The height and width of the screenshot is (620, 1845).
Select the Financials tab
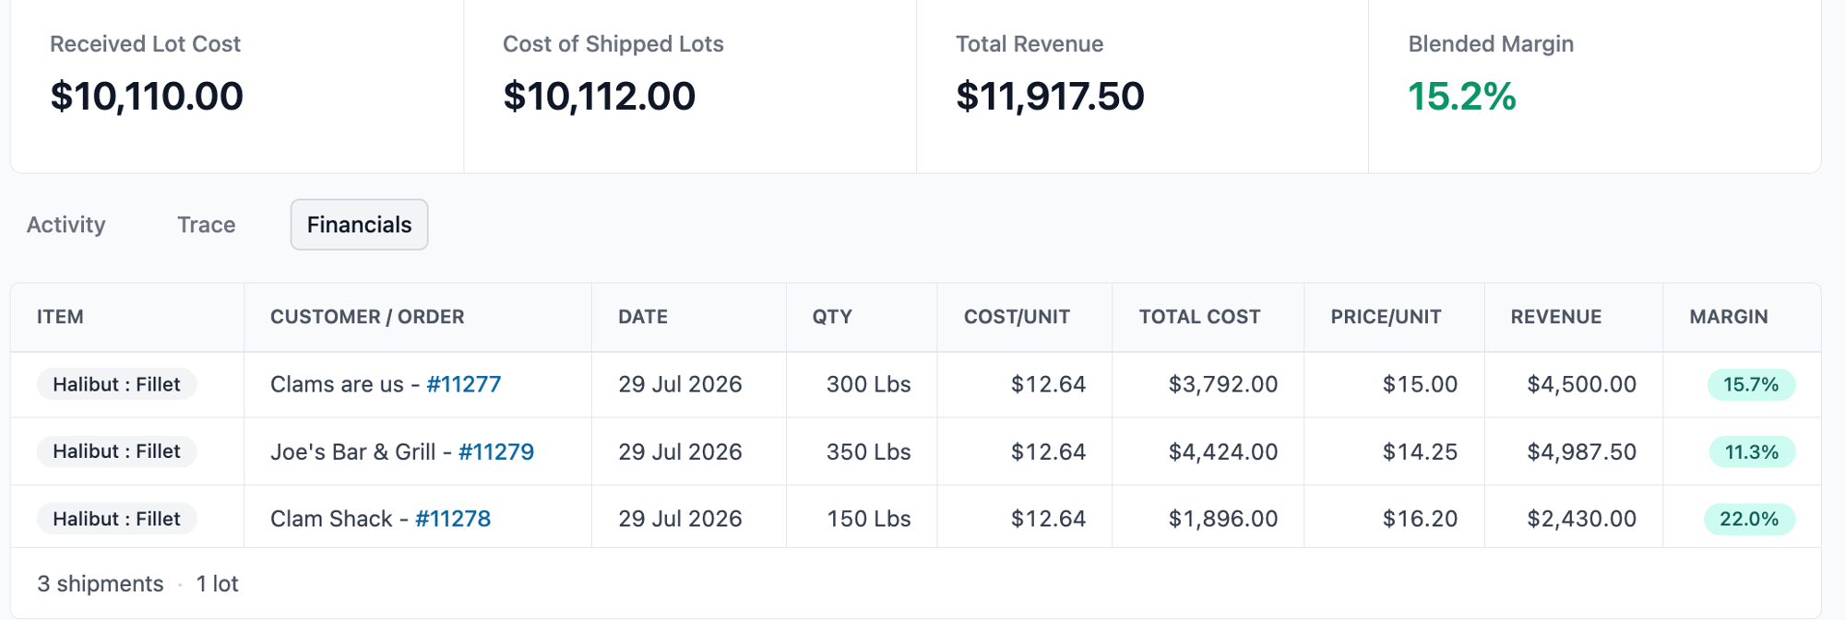coord(359,225)
